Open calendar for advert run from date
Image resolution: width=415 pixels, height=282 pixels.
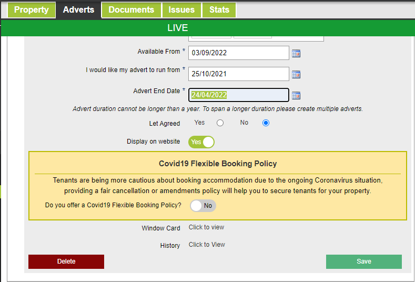tap(296, 74)
